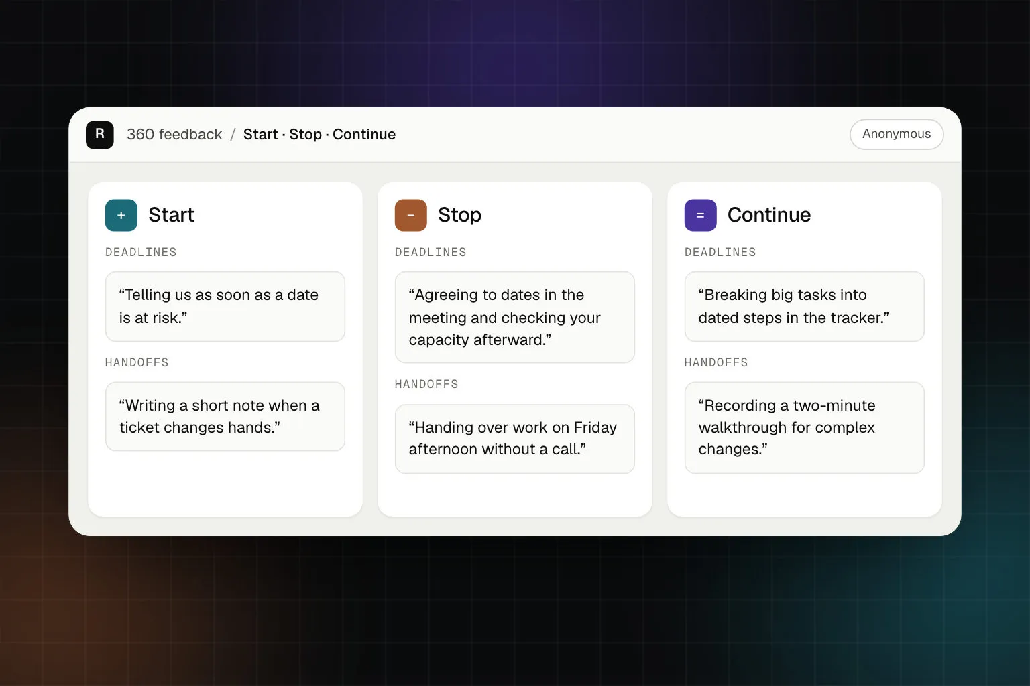Select the Start · Stop · Continue breadcrumb
The height and width of the screenshot is (686, 1030).
pos(319,135)
